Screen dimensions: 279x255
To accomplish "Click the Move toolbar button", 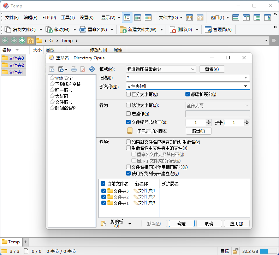I will tap(58, 30).
